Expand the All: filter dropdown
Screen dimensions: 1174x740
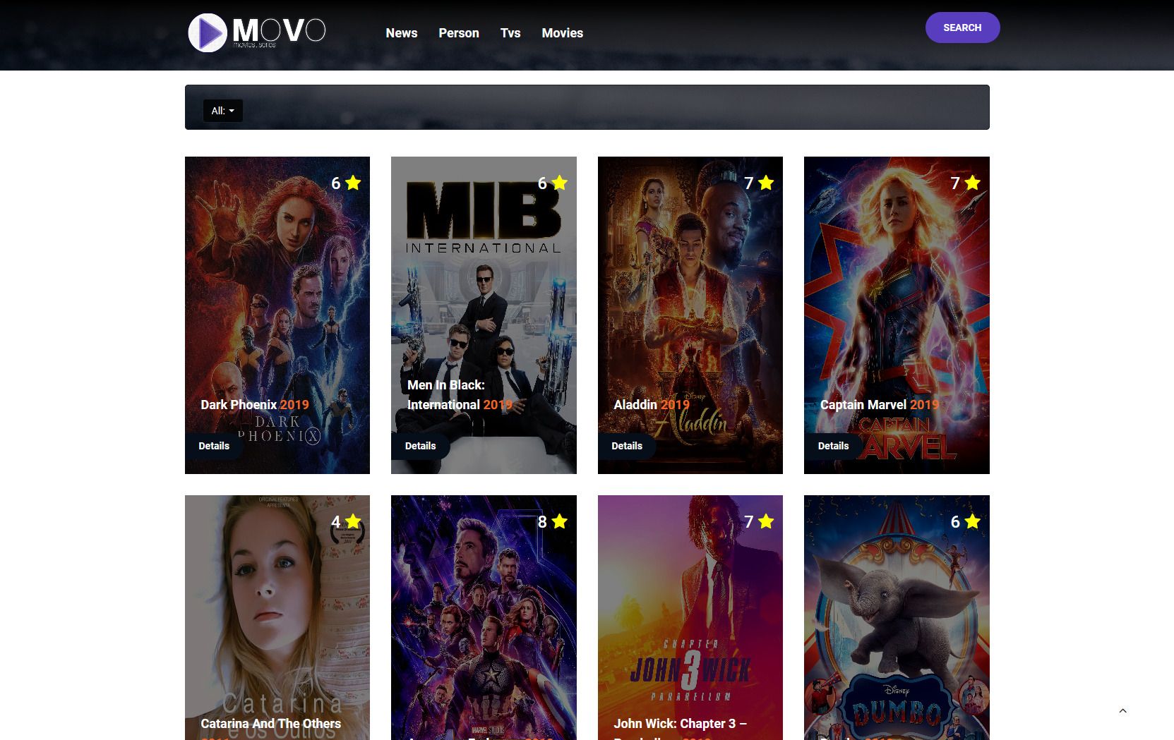223,111
